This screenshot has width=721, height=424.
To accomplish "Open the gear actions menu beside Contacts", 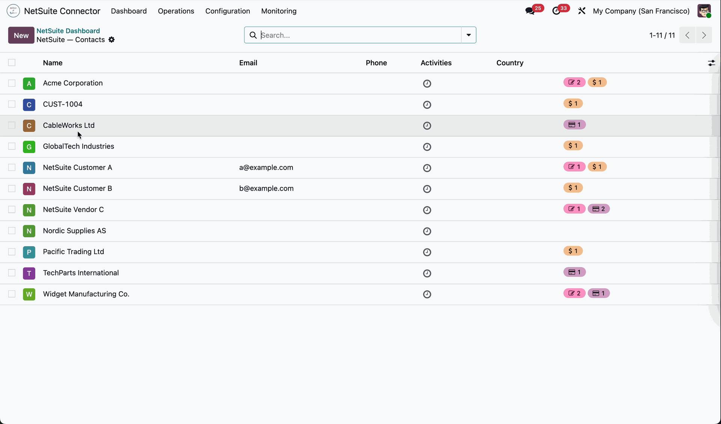I will click(x=112, y=40).
